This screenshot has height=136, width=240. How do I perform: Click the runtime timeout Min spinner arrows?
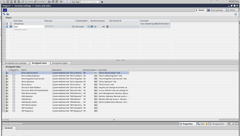tap(107, 27)
